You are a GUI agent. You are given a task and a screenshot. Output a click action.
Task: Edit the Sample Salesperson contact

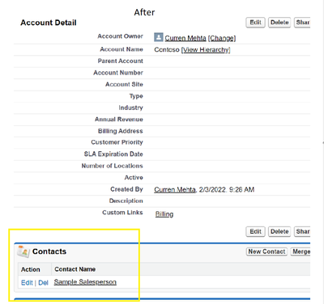27,283
